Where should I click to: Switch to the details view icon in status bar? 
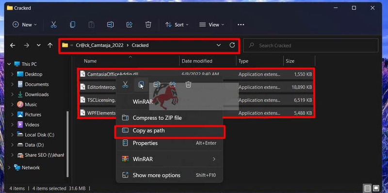pos(368,188)
